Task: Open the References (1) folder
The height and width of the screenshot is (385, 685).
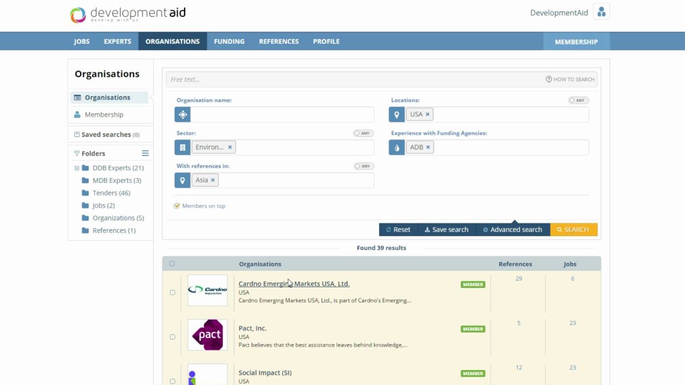Action: coord(114,230)
